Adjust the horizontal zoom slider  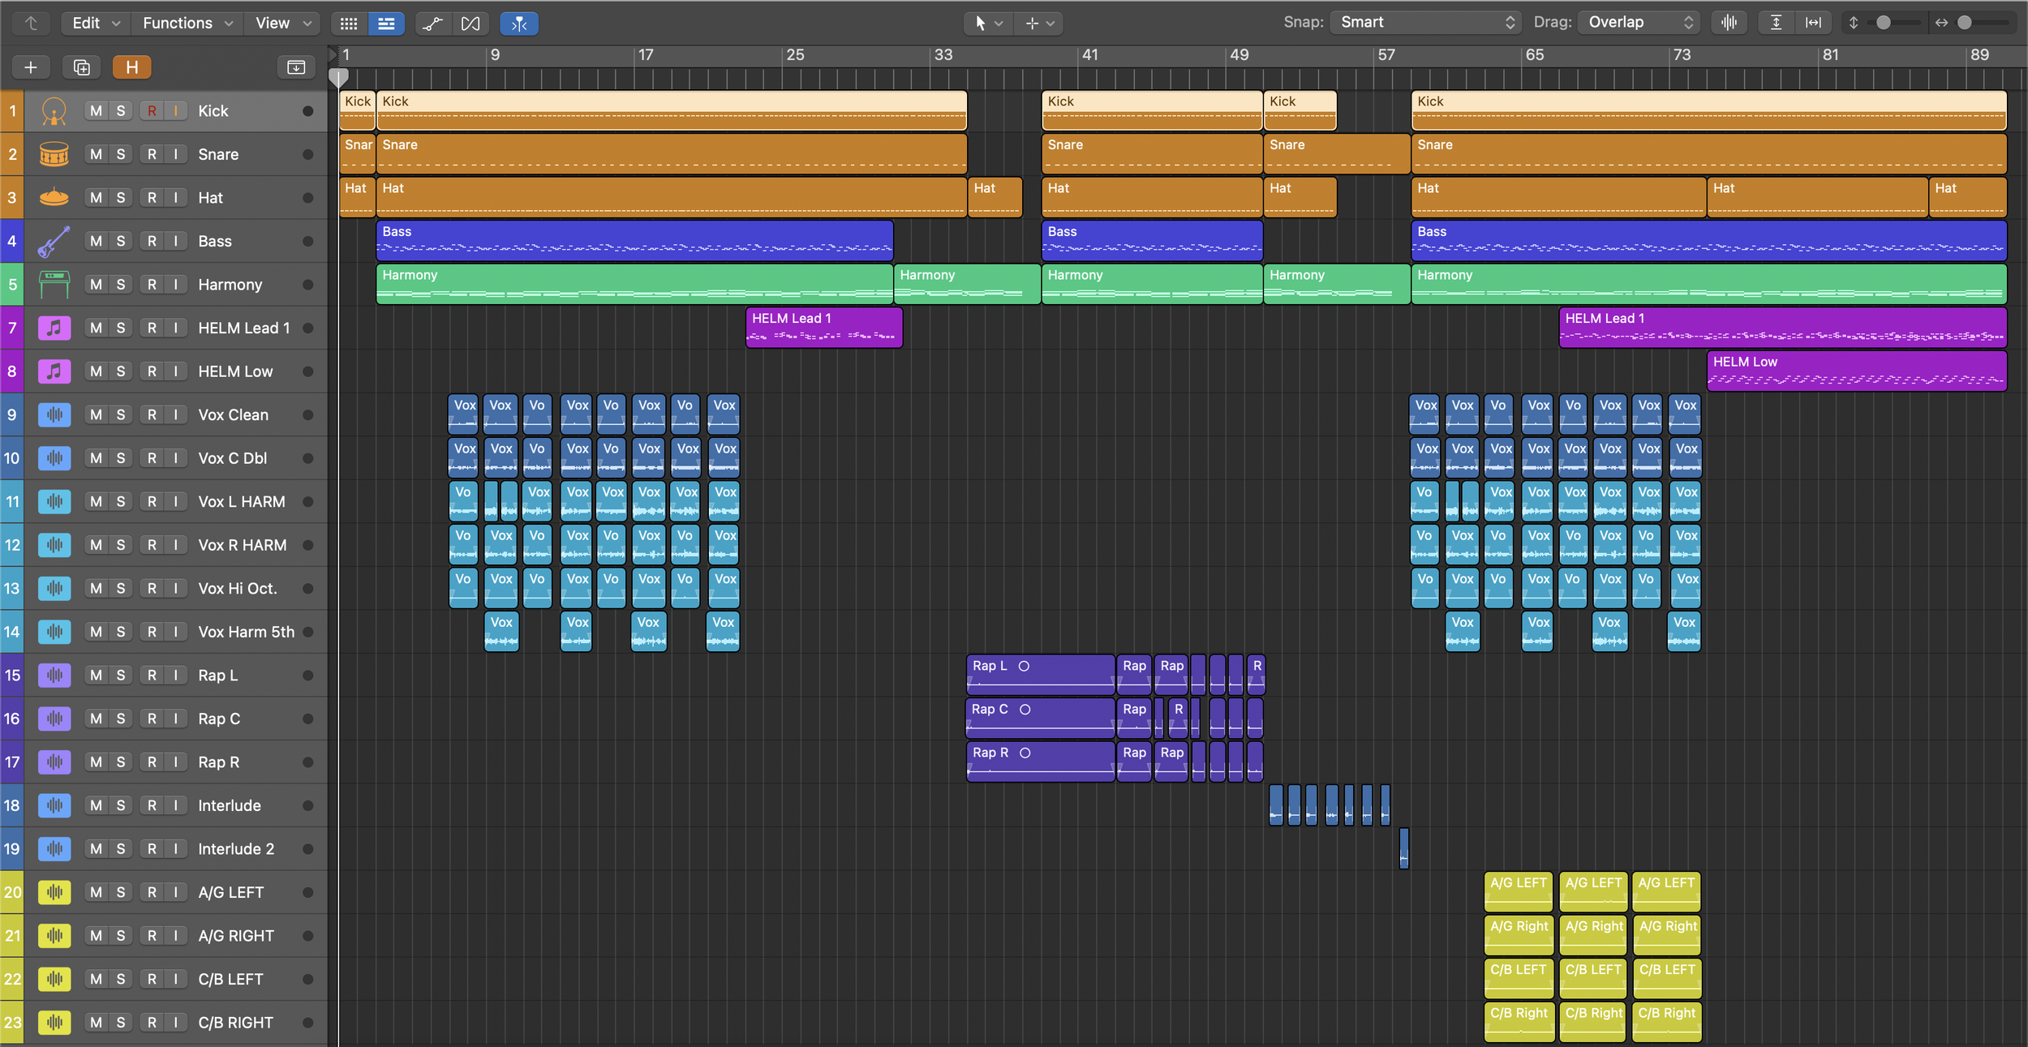pyautogui.click(x=1964, y=23)
